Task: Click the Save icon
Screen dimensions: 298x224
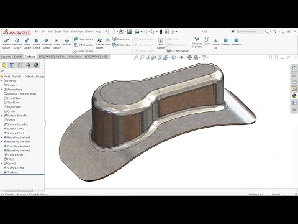Action: click(129, 32)
